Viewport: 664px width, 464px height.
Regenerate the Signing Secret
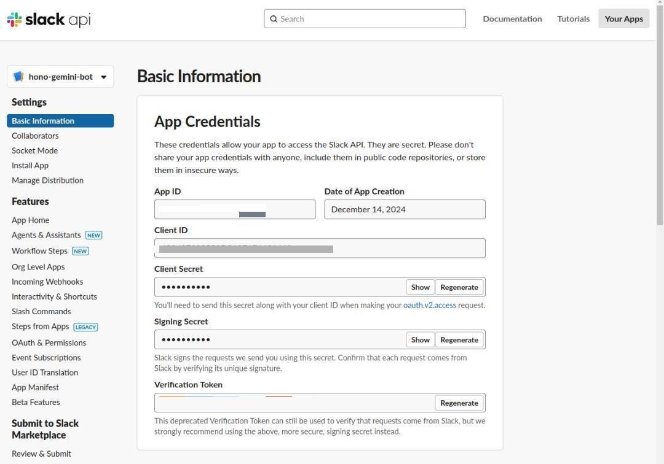tap(459, 340)
